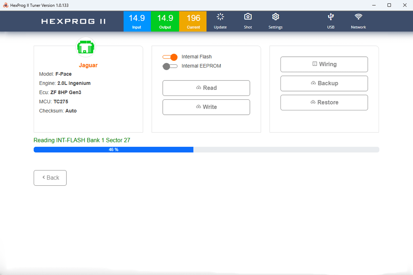
Task: Click the Restore button
Action: [x=324, y=102]
